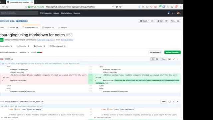This screenshot has width=213, height=120.
Task: Focus the GitHub search or jump to field
Action: pyautogui.click(x=19, y=13)
